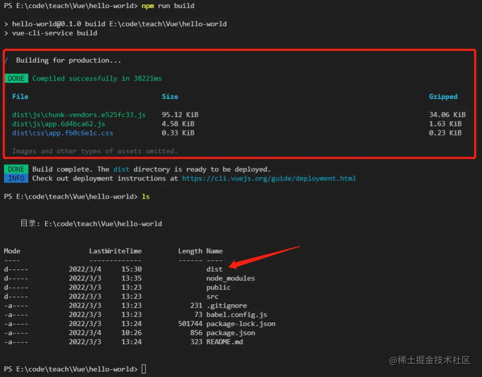Select the 'src' directory name
Viewport: 482px width, 377px height.
pyautogui.click(x=212, y=297)
